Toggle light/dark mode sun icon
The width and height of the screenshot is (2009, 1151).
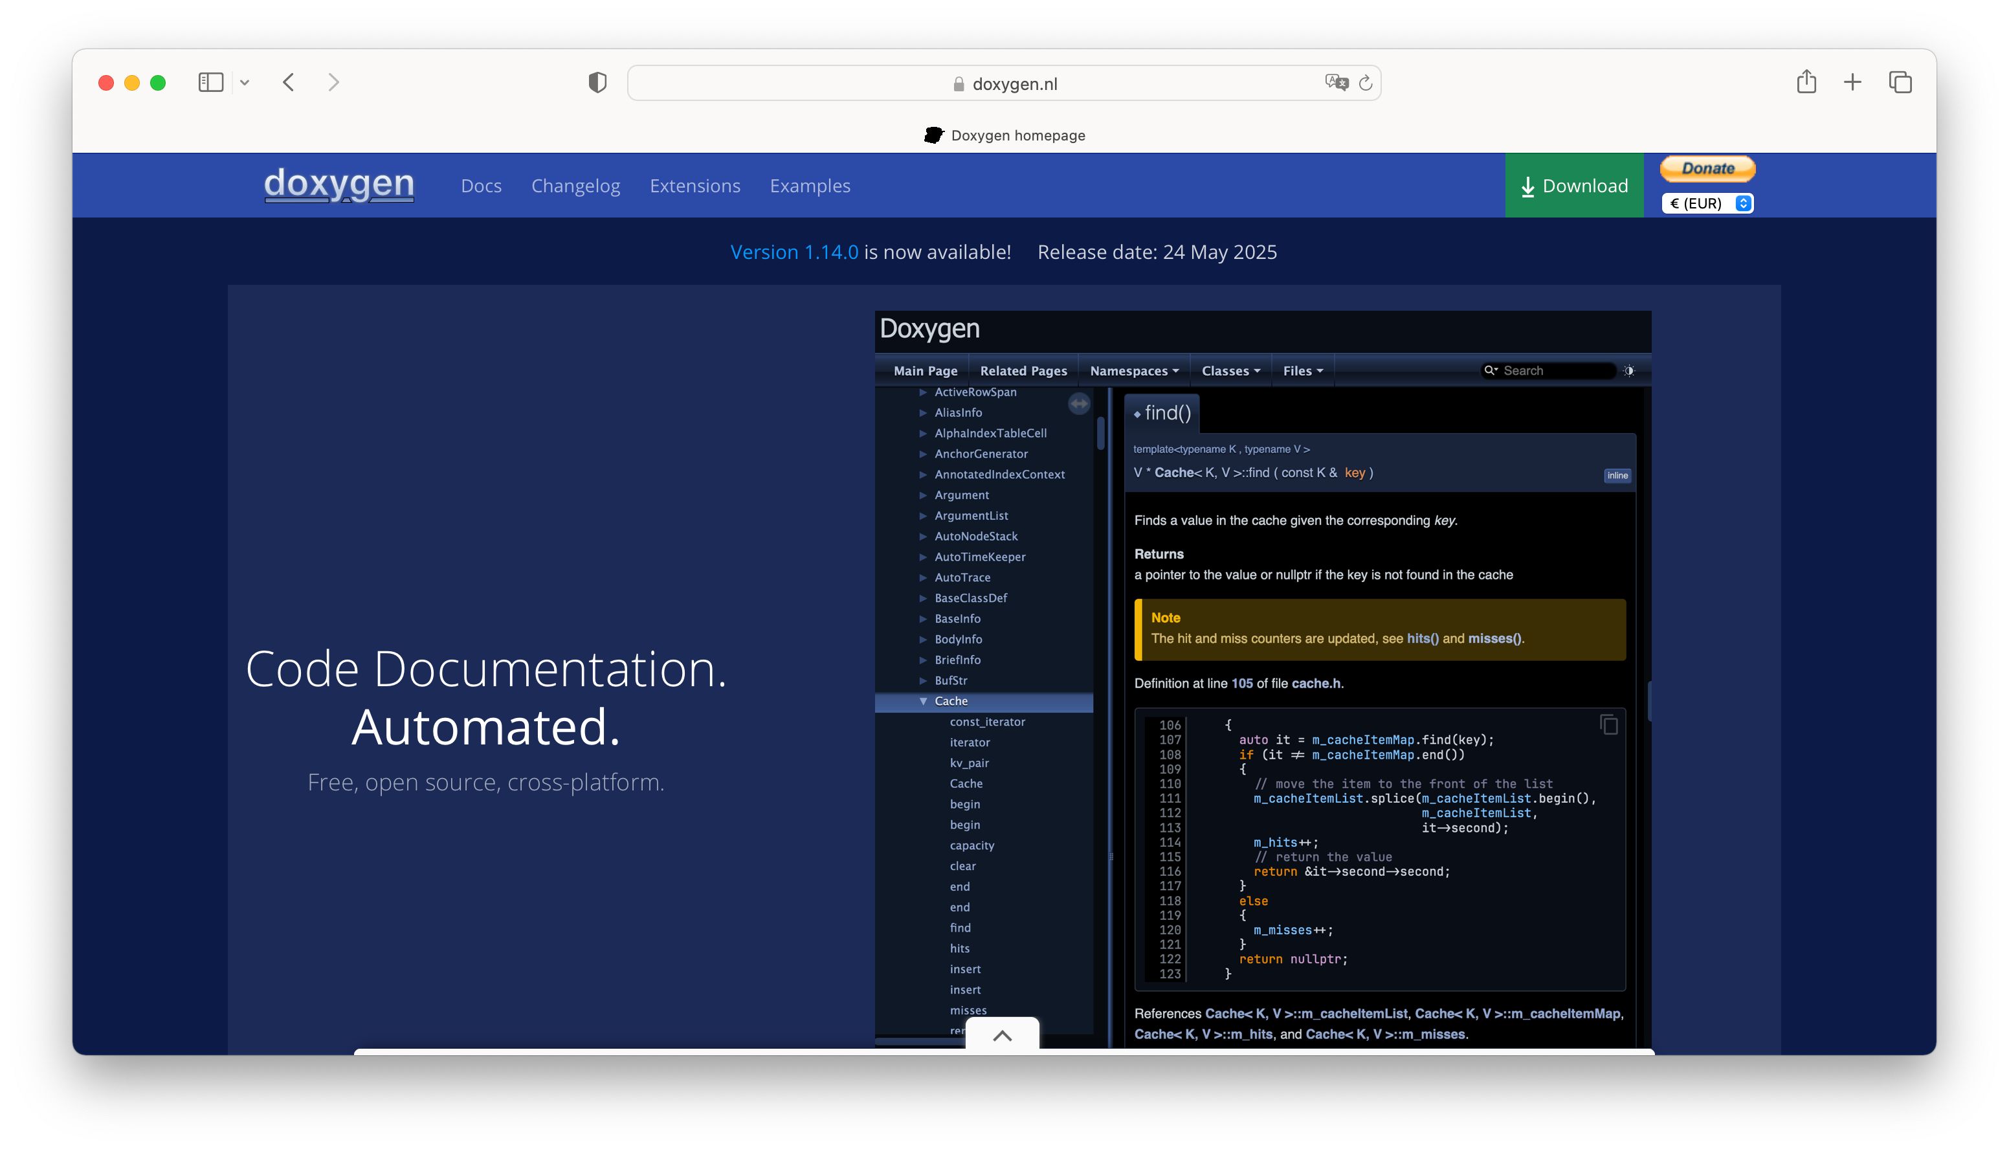coord(1629,371)
